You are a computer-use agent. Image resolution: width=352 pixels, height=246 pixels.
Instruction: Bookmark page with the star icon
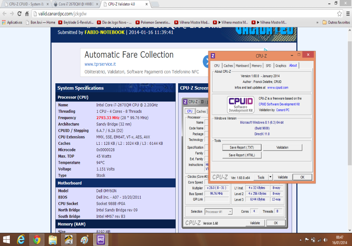click(339, 14)
